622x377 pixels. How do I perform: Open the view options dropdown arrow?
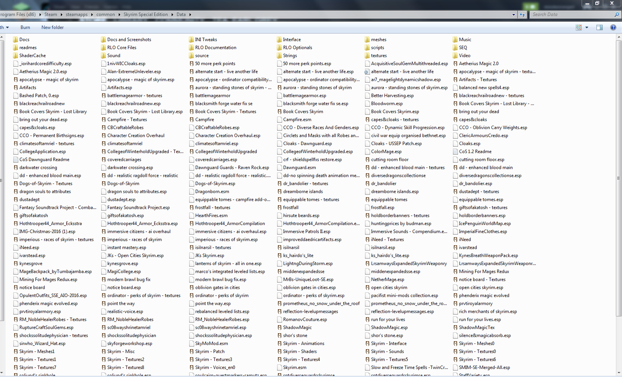click(587, 27)
